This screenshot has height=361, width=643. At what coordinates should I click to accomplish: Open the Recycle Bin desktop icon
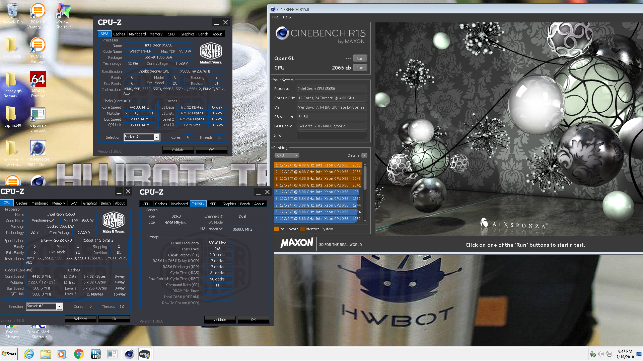pos(13,13)
